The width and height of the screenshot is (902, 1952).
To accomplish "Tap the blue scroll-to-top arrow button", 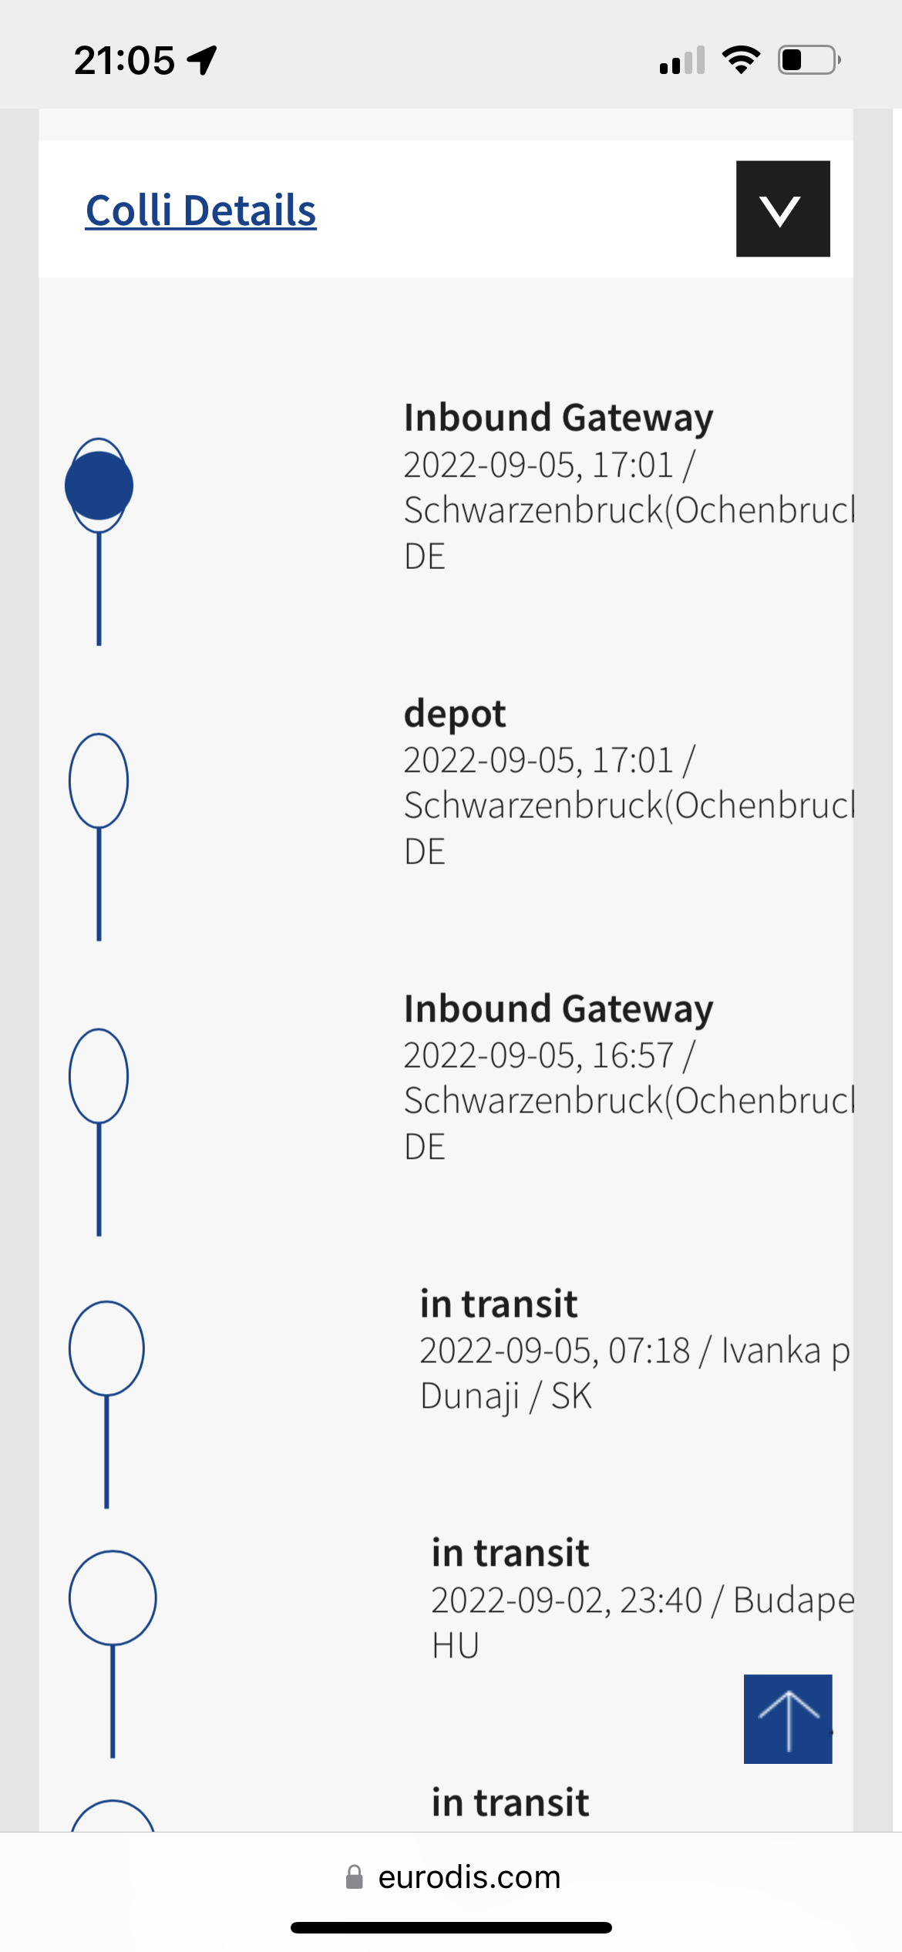I will point(788,1718).
